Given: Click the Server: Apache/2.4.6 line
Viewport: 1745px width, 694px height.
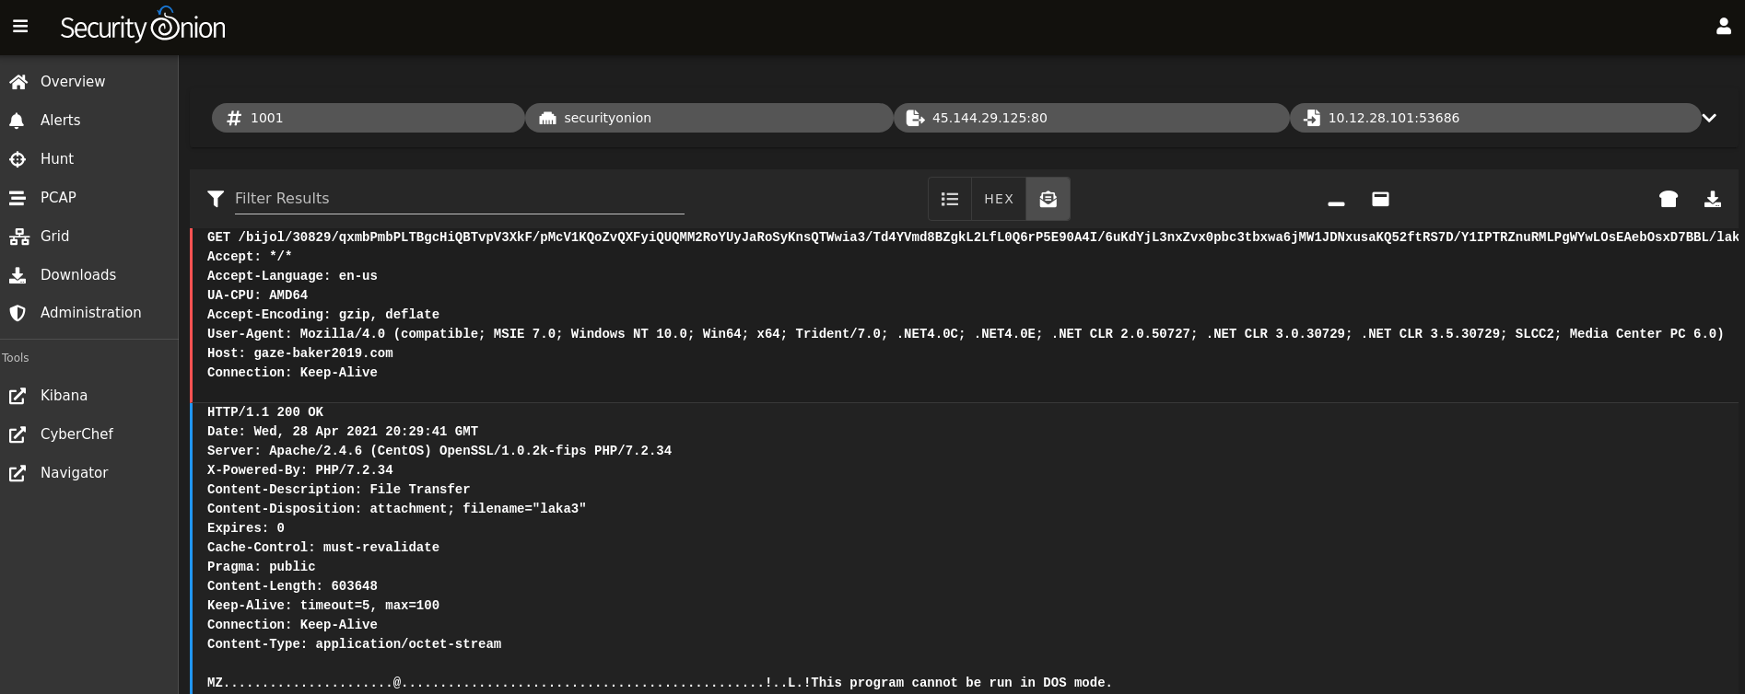Looking at the screenshot, I should [439, 451].
